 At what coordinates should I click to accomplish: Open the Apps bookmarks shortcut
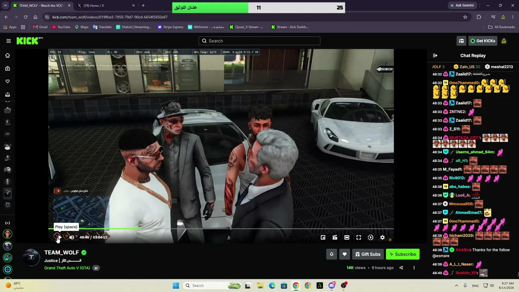[x=10, y=27]
